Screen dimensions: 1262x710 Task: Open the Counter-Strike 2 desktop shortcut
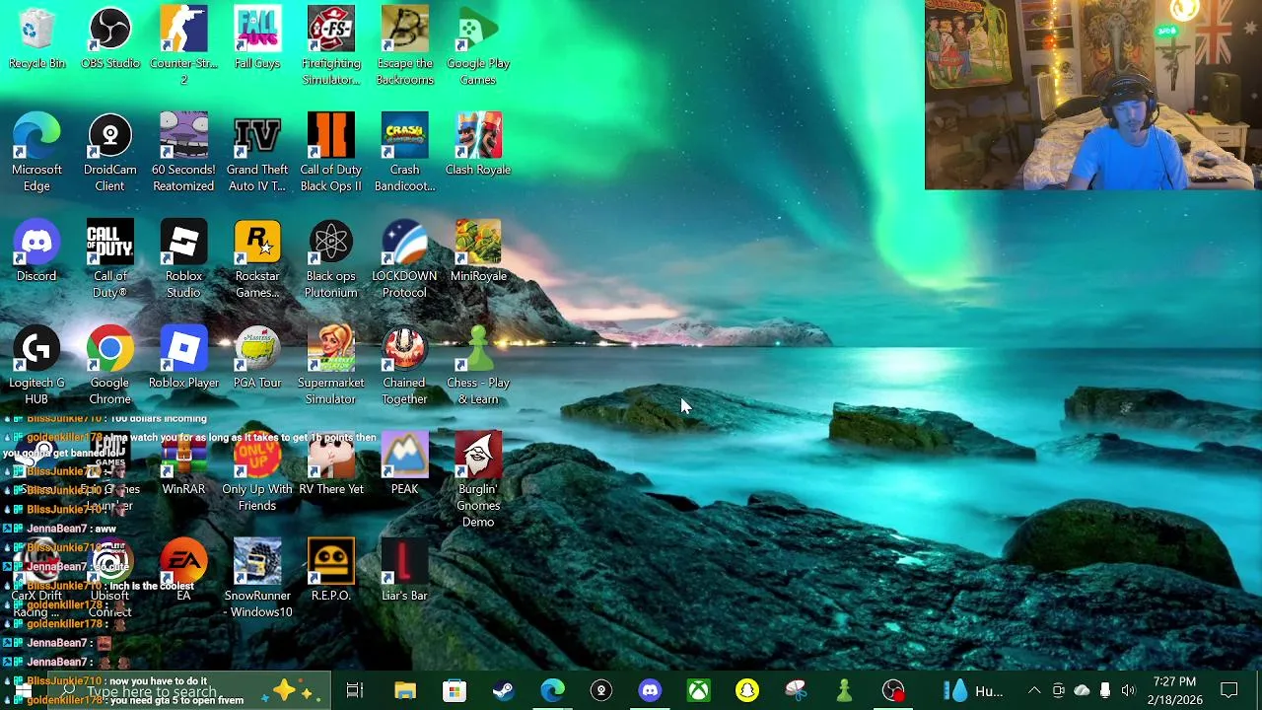tap(183, 46)
